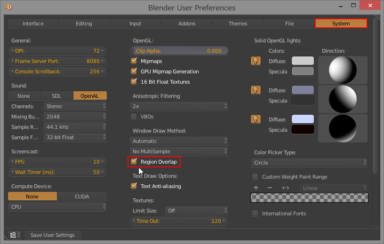The height and width of the screenshot is (244, 384).
Task: Enable Custom Weight Paint Range checkbox
Action: tap(255, 176)
